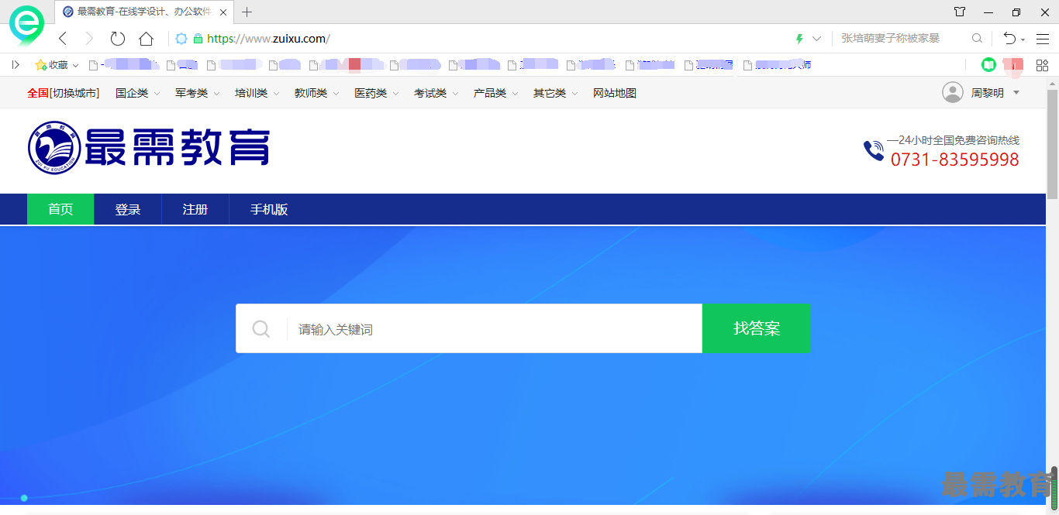
Task: Click the hotline number 0731-83595998
Action: point(954,160)
